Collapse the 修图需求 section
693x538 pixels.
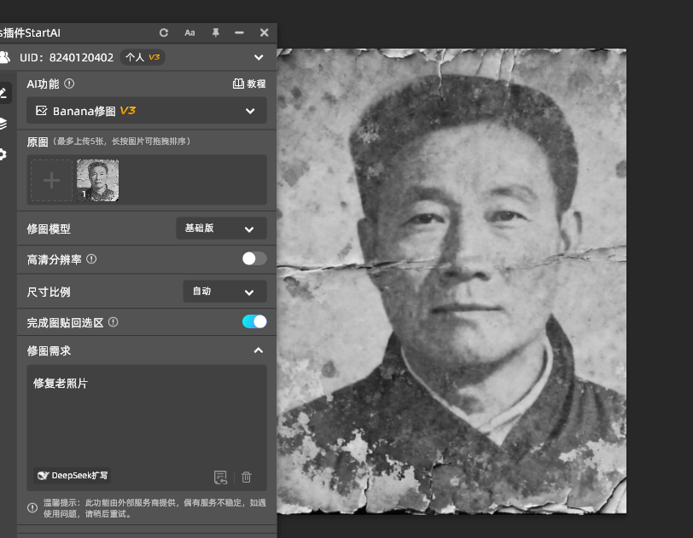coord(259,350)
